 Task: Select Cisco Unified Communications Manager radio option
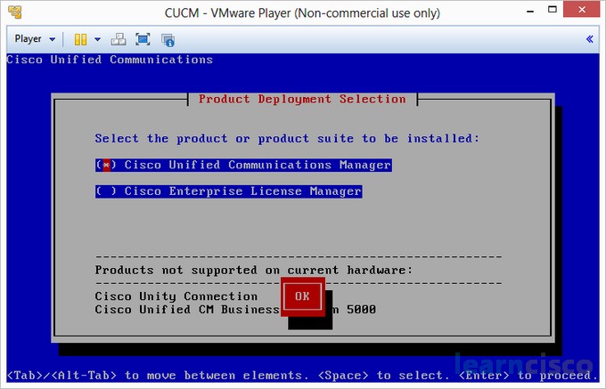click(106, 165)
